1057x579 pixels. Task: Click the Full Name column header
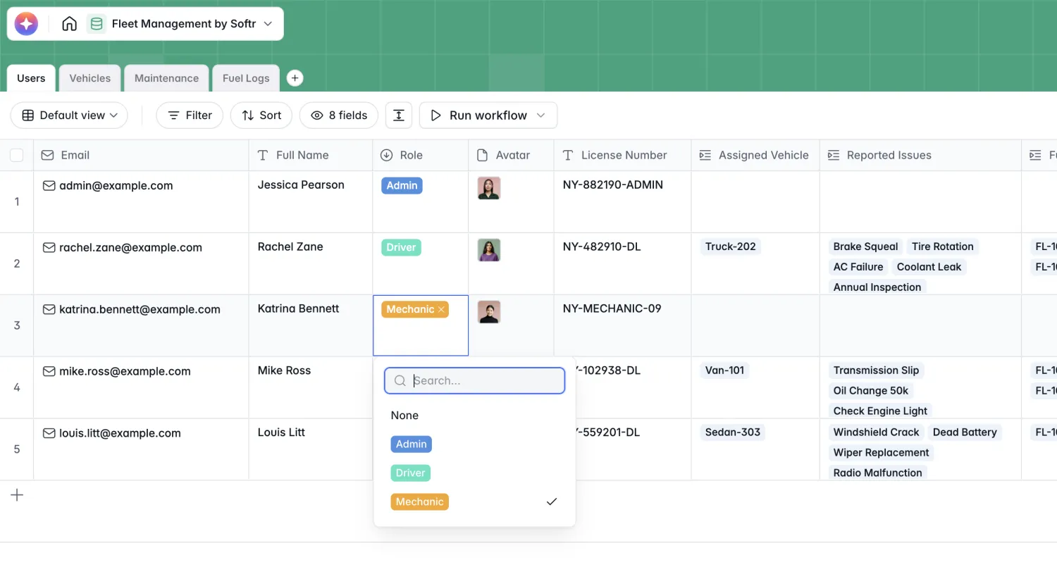tap(310, 155)
